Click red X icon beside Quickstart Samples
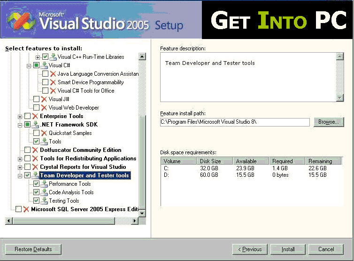The height and width of the screenshot is (261, 354). 44,133
